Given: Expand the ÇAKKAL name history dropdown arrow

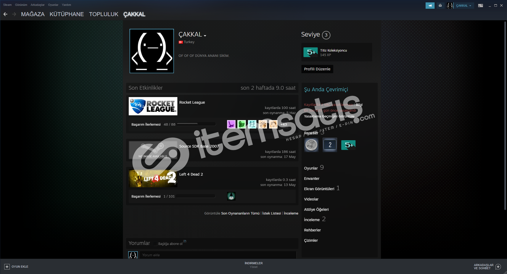Looking at the screenshot, I should pyautogui.click(x=205, y=36).
